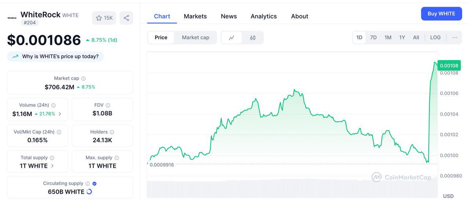
Task: Click the verified badge beside Circulating supply
Action: pos(94,183)
